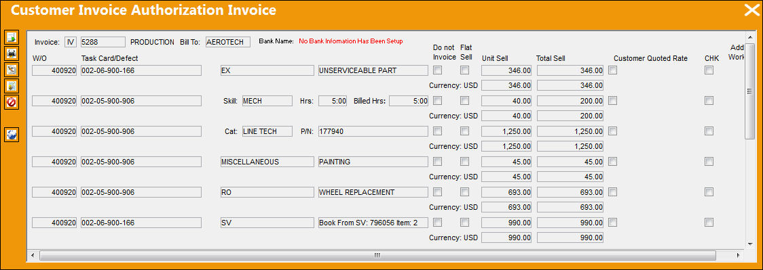Screen dimensions: 763x270
Task: Click the Task Card/Defect column header
Action: tap(109, 58)
